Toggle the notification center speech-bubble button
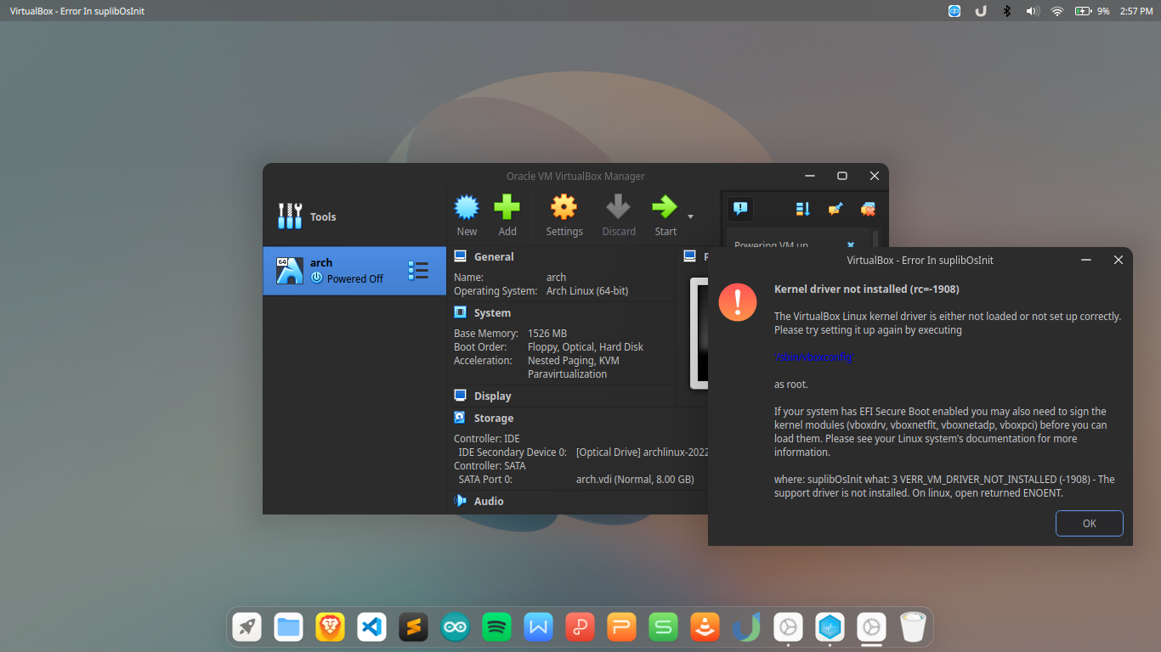This screenshot has height=652, width=1161. (740, 208)
